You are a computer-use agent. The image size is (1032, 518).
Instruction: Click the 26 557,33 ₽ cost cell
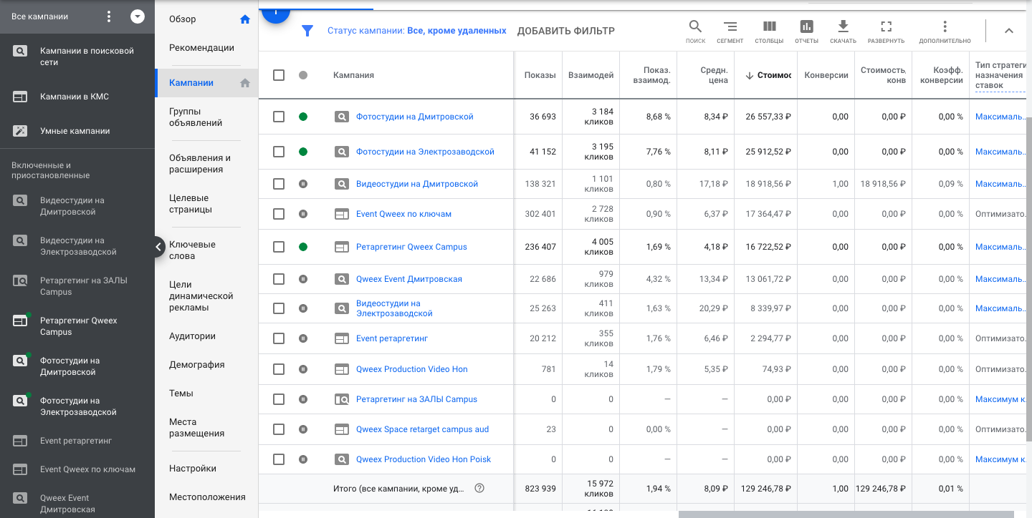768,117
